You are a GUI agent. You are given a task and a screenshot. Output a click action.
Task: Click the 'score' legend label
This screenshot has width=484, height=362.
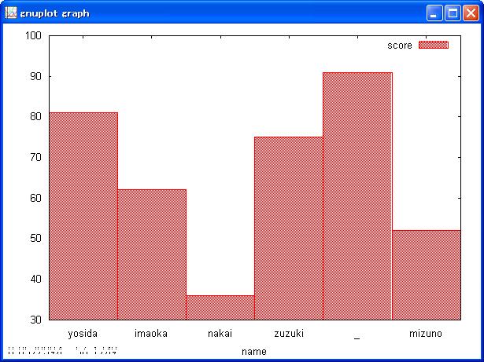[399, 46]
